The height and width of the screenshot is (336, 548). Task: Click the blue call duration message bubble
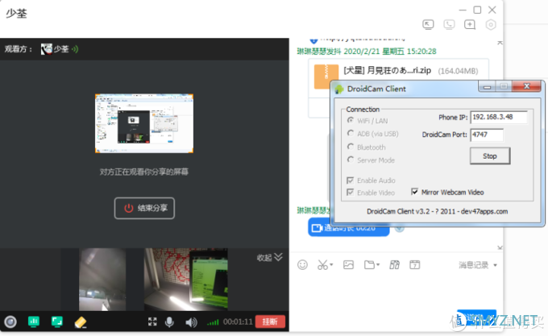349,228
